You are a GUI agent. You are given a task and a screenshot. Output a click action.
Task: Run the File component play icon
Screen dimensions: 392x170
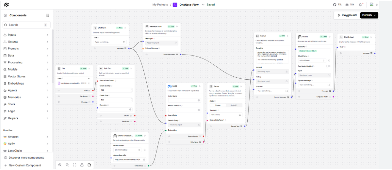(90, 69)
